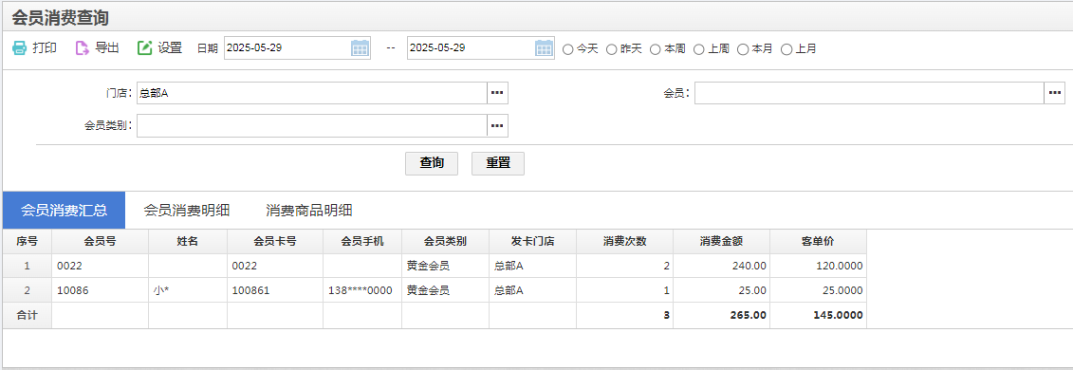Choose the 上月 radio option
1073x370 pixels.
pos(786,49)
